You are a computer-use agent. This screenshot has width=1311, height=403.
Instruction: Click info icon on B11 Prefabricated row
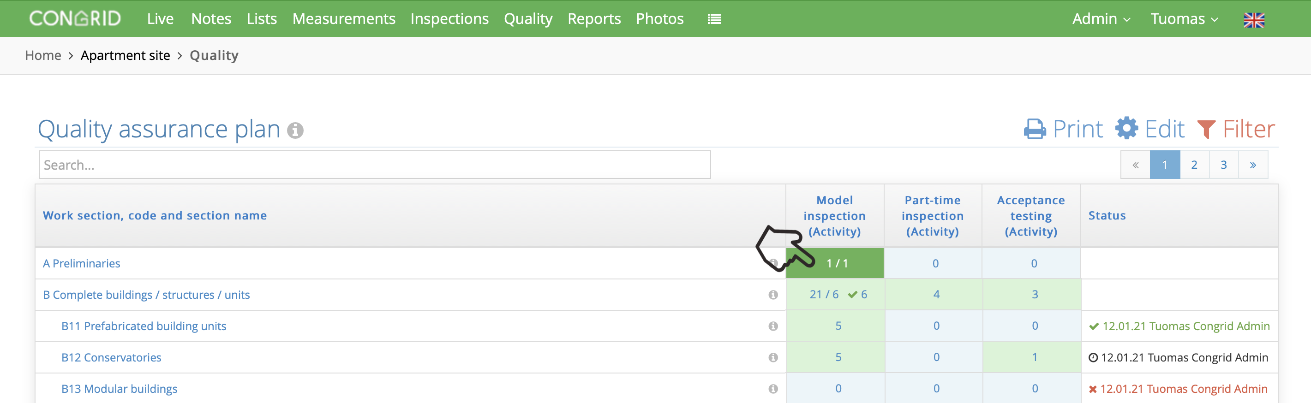pyautogui.click(x=773, y=326)
